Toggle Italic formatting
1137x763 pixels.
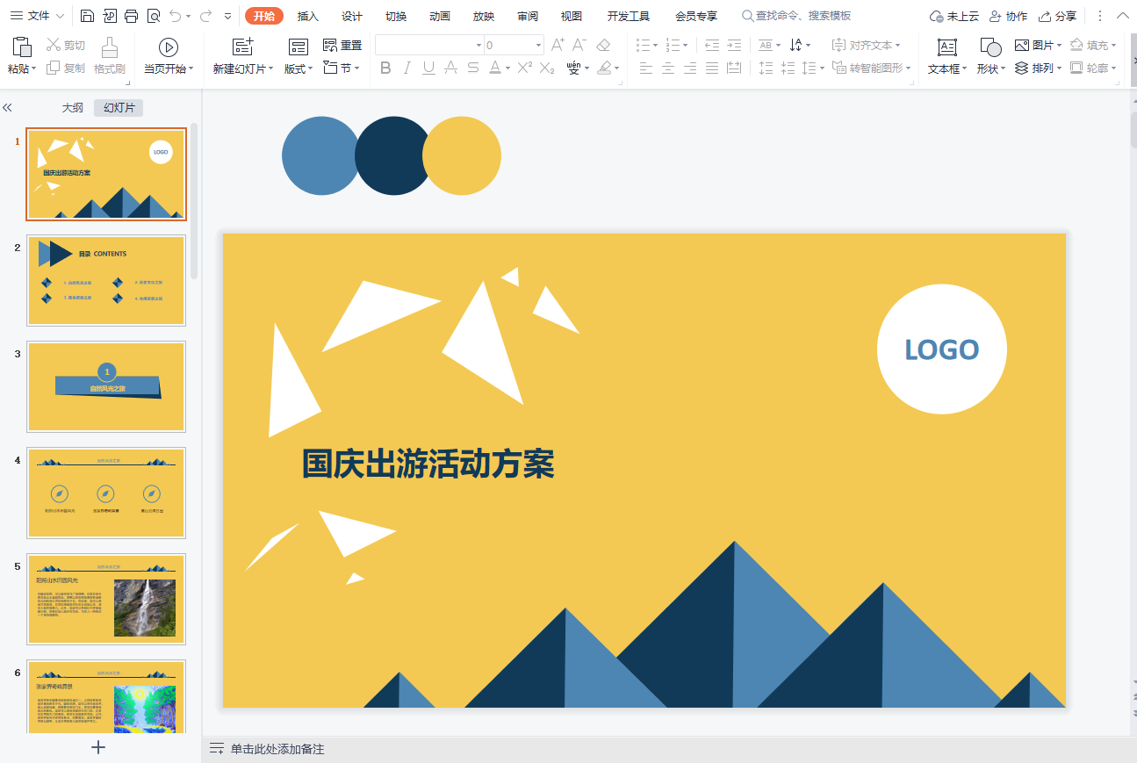[x=407, y=68]
